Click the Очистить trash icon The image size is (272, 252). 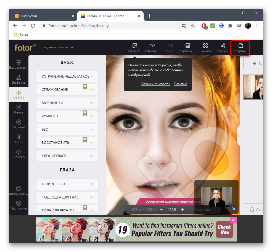click(x=252, y=209)
